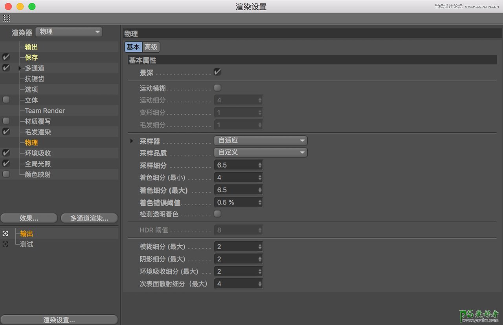Click the 着色错误阈值 stepper arrows
Image resolution: width=503 pixels, height=325 pixels.
pos(260,203)
